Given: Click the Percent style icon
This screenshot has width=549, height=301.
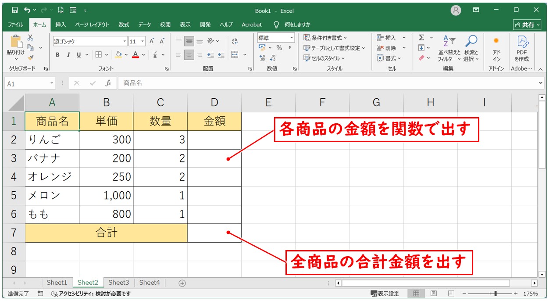Looking at the screenshot, I should coord(279,48).
